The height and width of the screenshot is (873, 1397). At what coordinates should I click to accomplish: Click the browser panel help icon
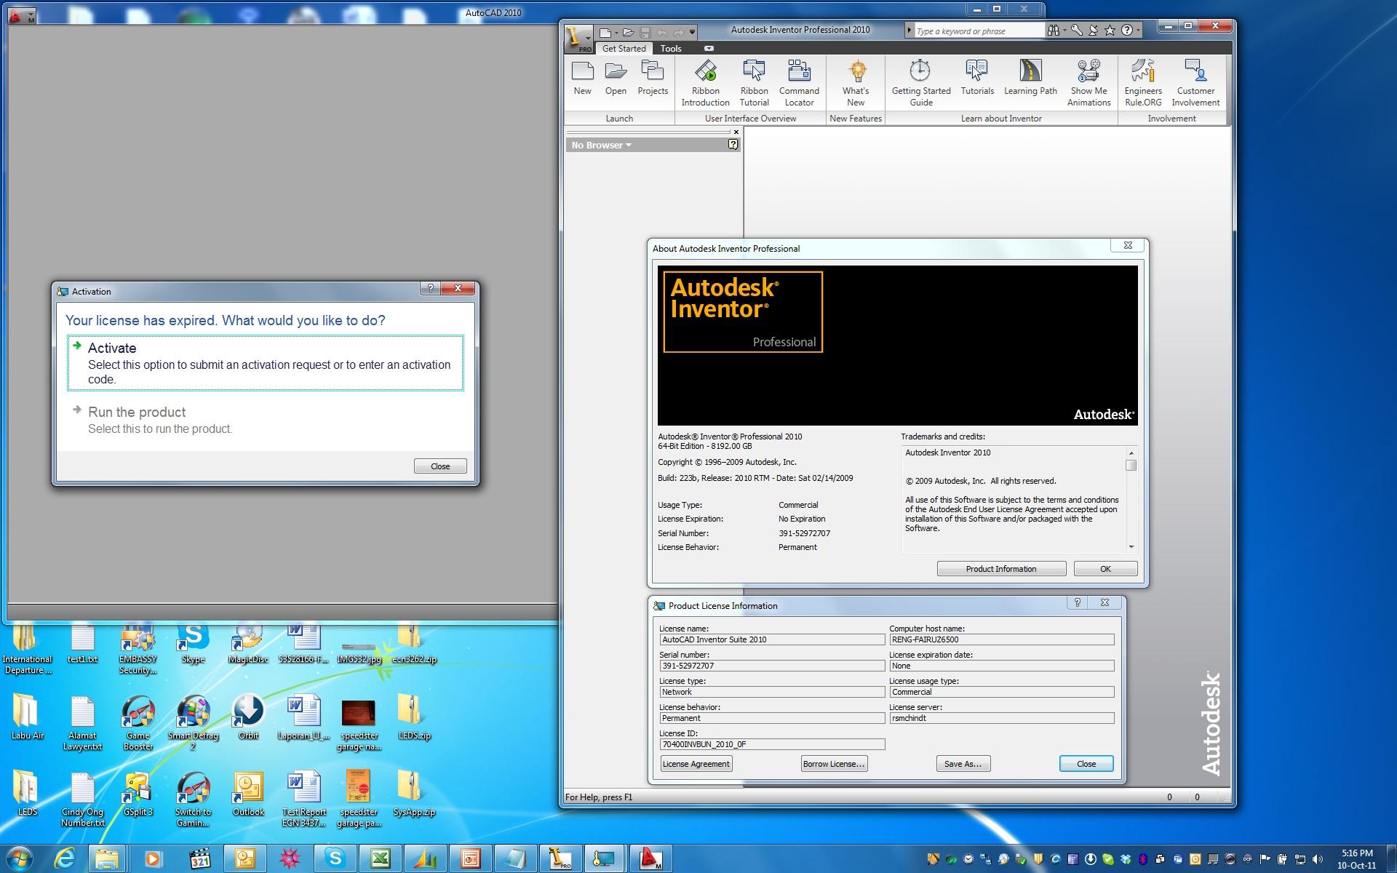(733, 145)
